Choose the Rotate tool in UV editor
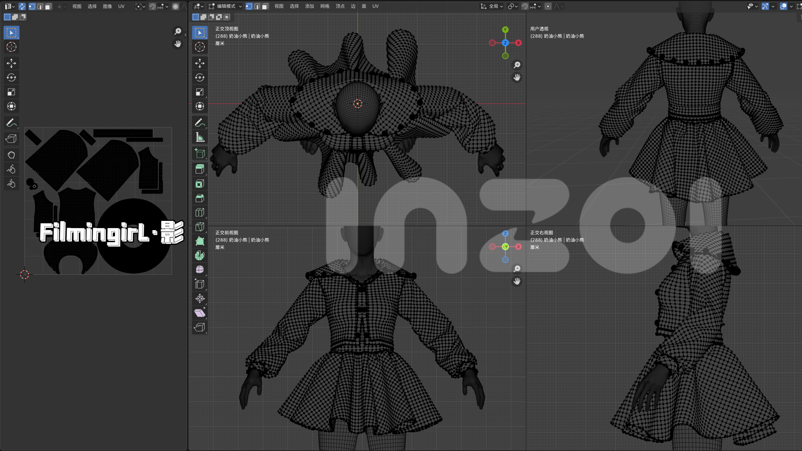Screen dimensions: 802x451 (11, 78)
